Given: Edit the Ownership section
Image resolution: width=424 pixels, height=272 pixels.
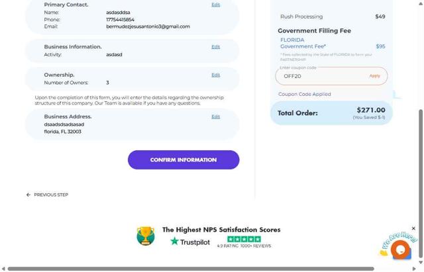Looking at the screenshot, I should pyautogui.click(x=215, y=75).
